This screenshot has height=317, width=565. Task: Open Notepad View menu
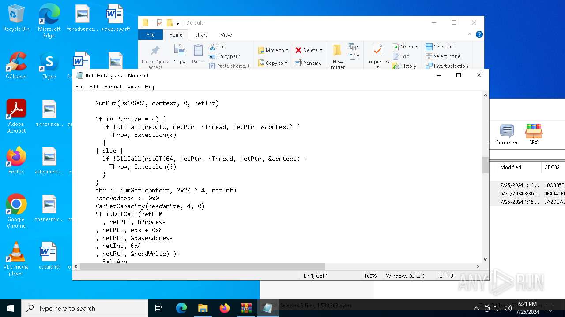pos(133,87)
